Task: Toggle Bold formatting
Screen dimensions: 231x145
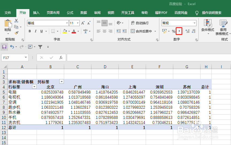Action: 30,31
